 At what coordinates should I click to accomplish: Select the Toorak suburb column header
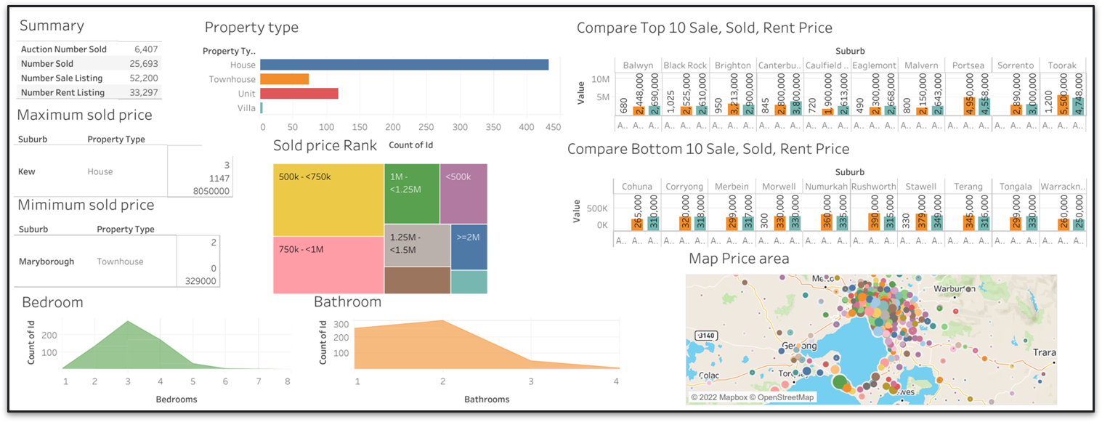pyautogui.click(x=1063, y=65)
